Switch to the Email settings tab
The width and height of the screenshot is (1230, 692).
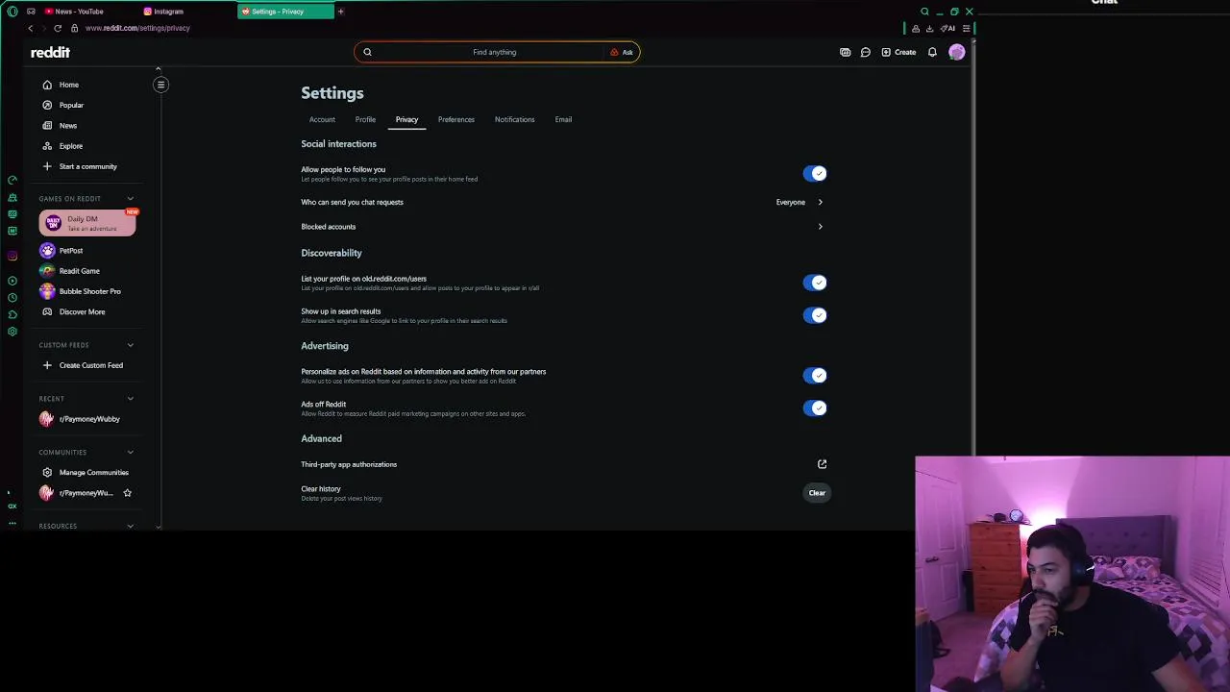tap(563, 119)
